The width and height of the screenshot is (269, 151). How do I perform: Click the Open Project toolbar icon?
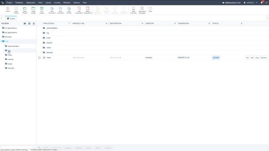pyautogui.click(x=25, y=10)
